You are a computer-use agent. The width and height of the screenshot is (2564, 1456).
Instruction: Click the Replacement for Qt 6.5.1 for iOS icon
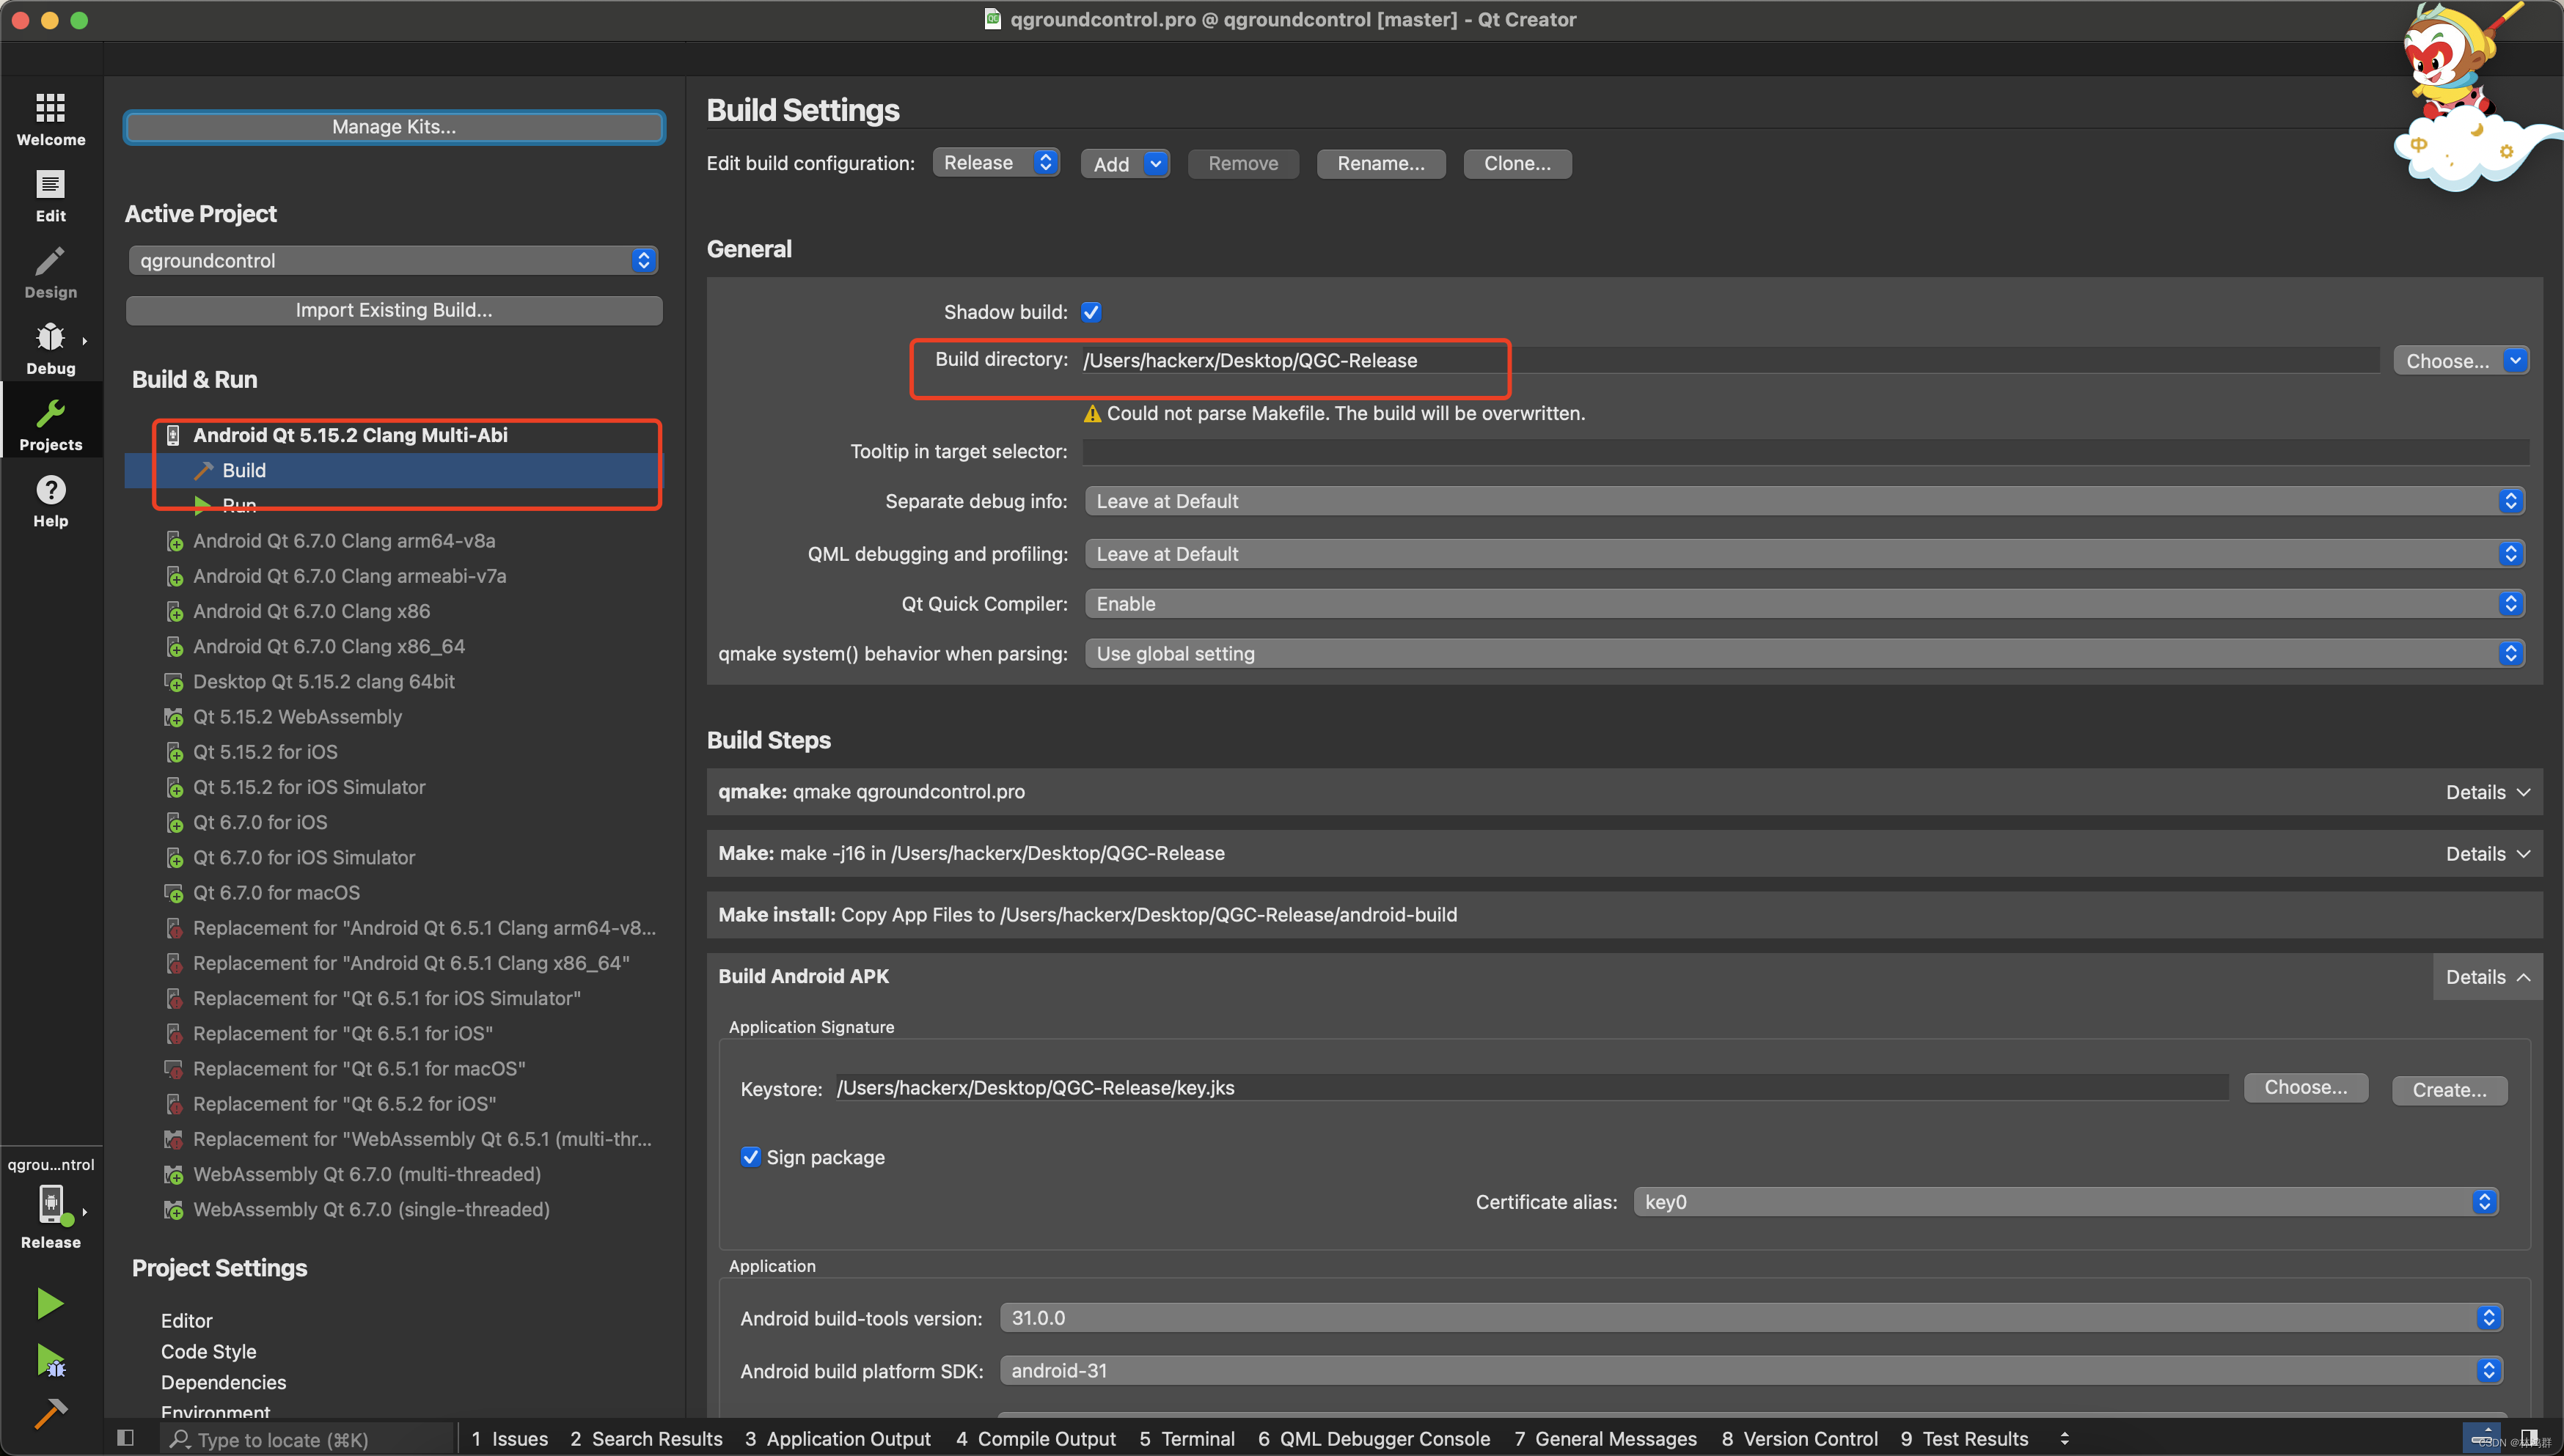coord(174,1034)
